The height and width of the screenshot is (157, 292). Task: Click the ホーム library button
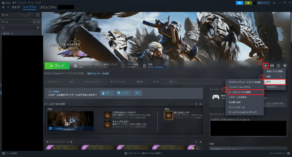tap(17, 15)
